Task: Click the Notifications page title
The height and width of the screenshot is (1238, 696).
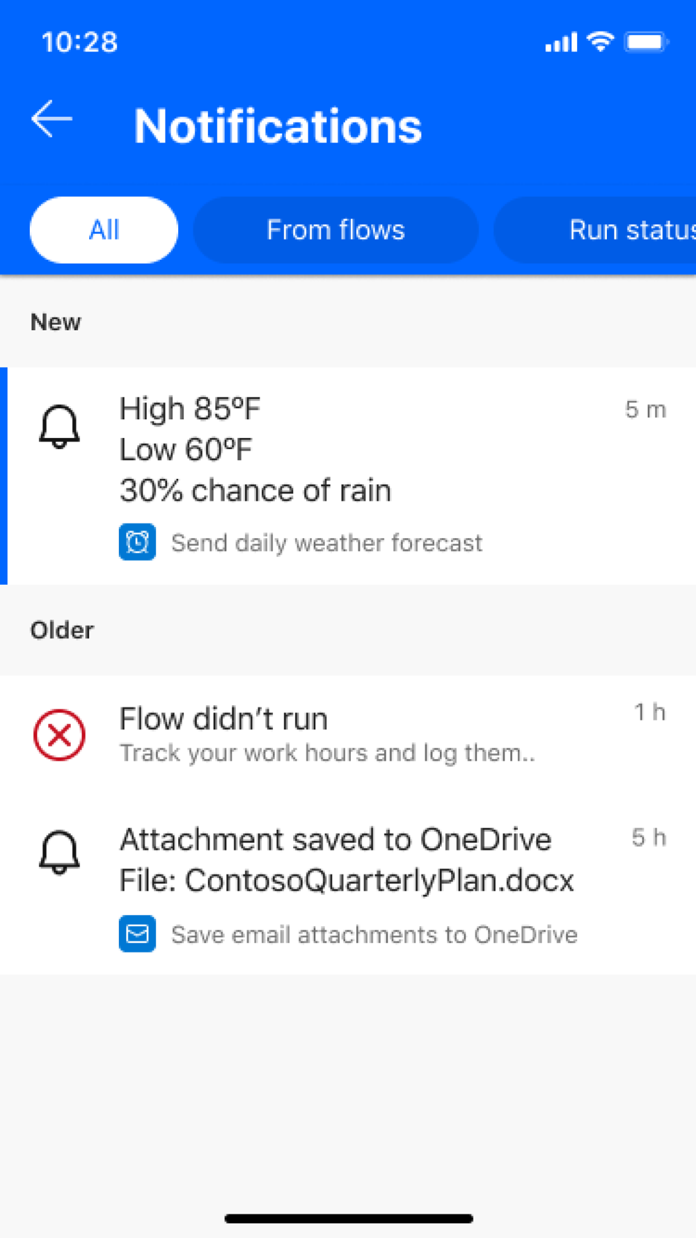Action: [x=278, y=126]
